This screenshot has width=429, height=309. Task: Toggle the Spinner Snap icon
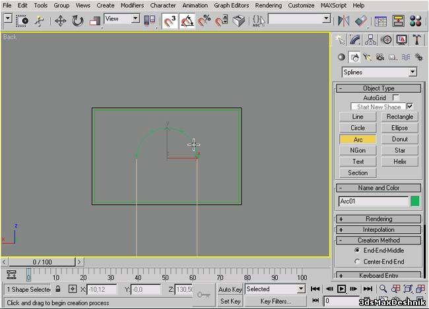point(221,21)
